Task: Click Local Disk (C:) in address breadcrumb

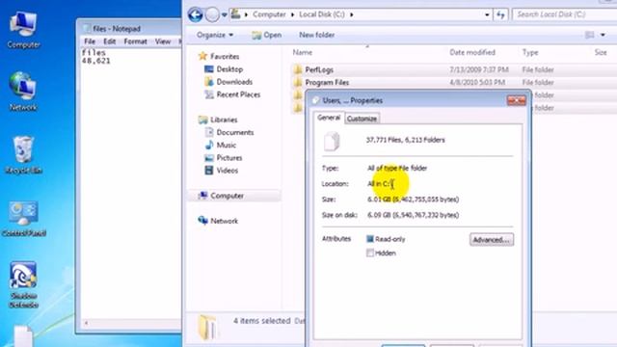Action: coord(321,14)
